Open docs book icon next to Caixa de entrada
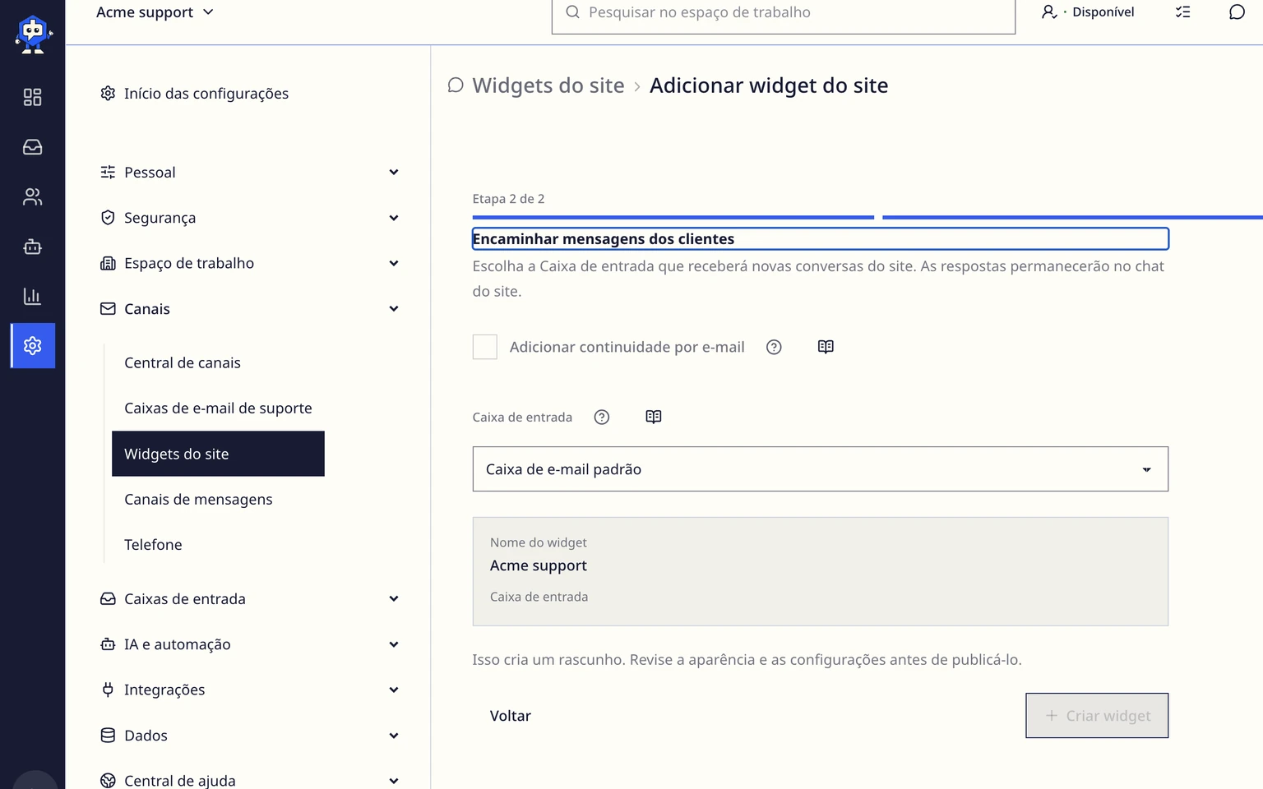 654,417
